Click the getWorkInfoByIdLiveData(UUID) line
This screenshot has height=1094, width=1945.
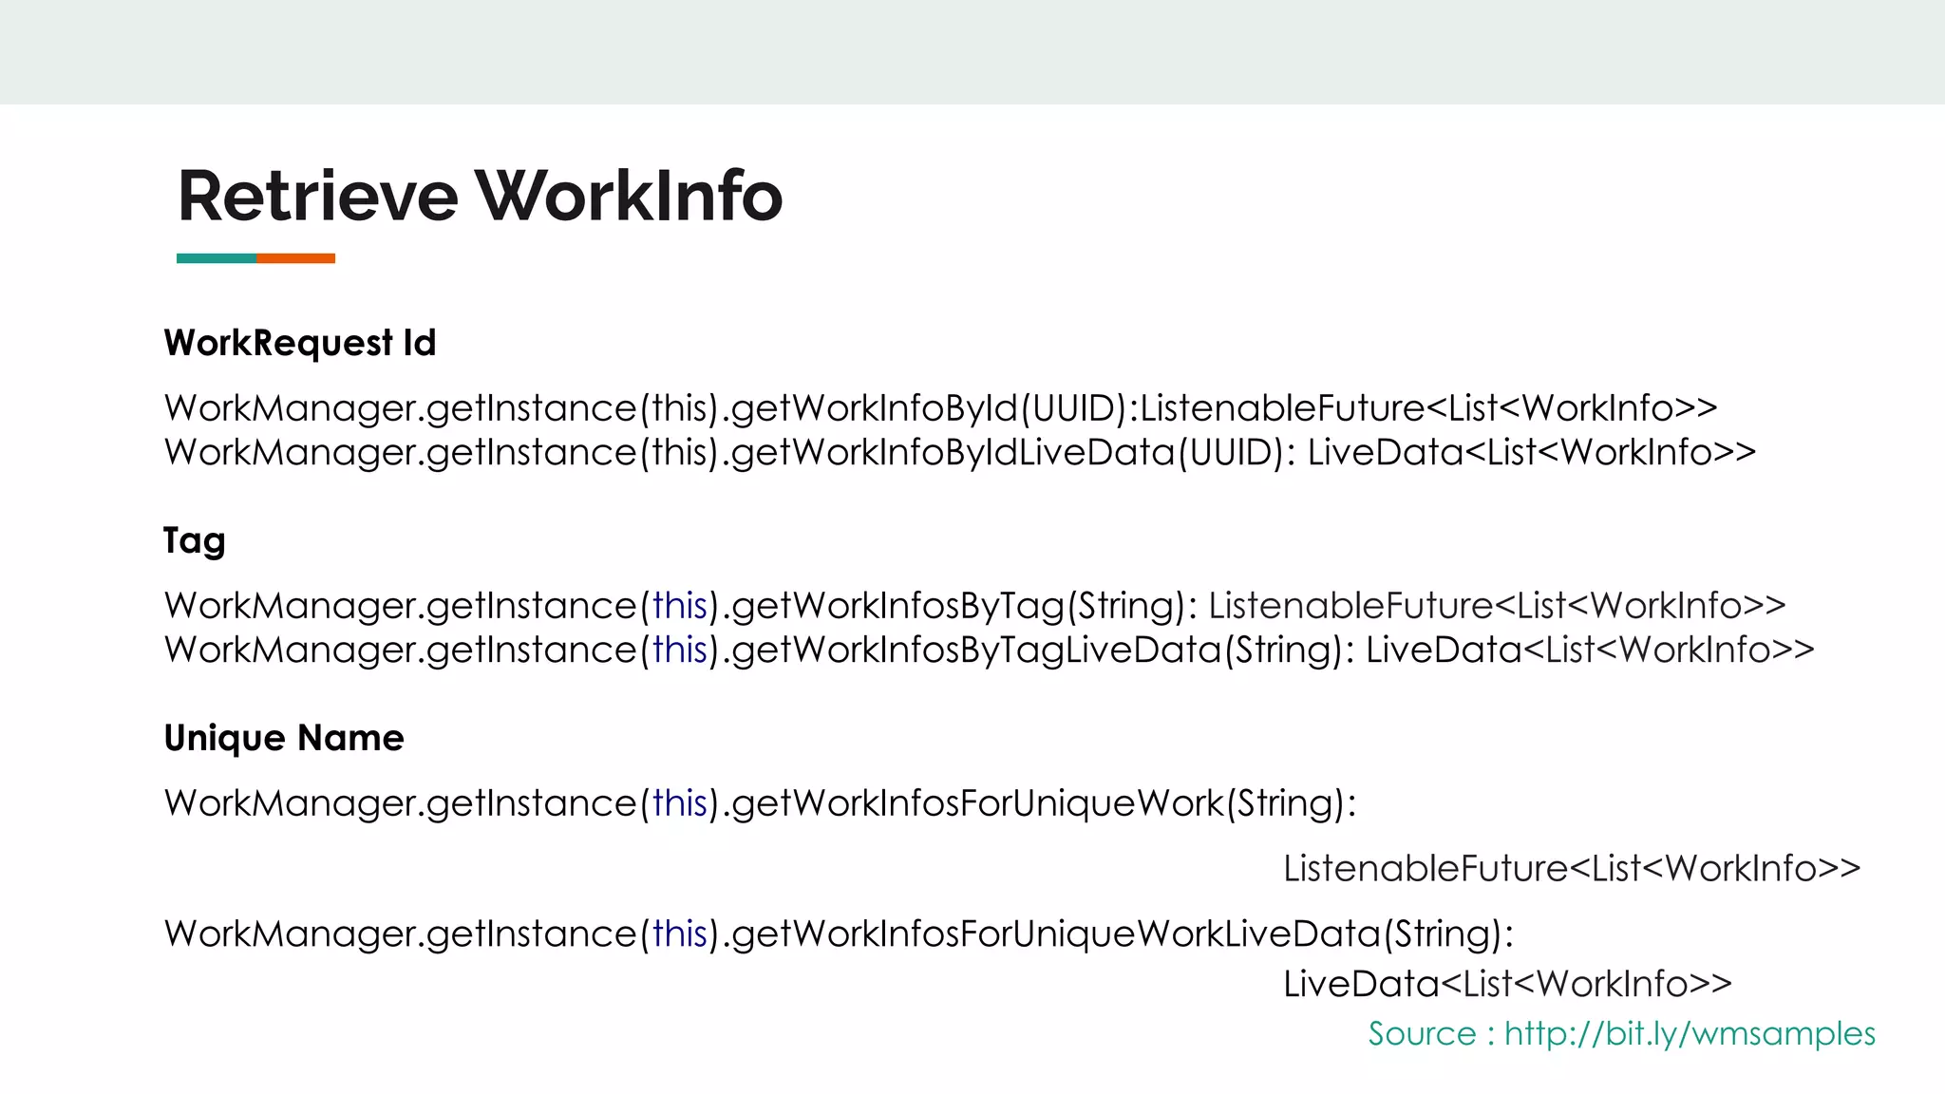tap(960, 453)
